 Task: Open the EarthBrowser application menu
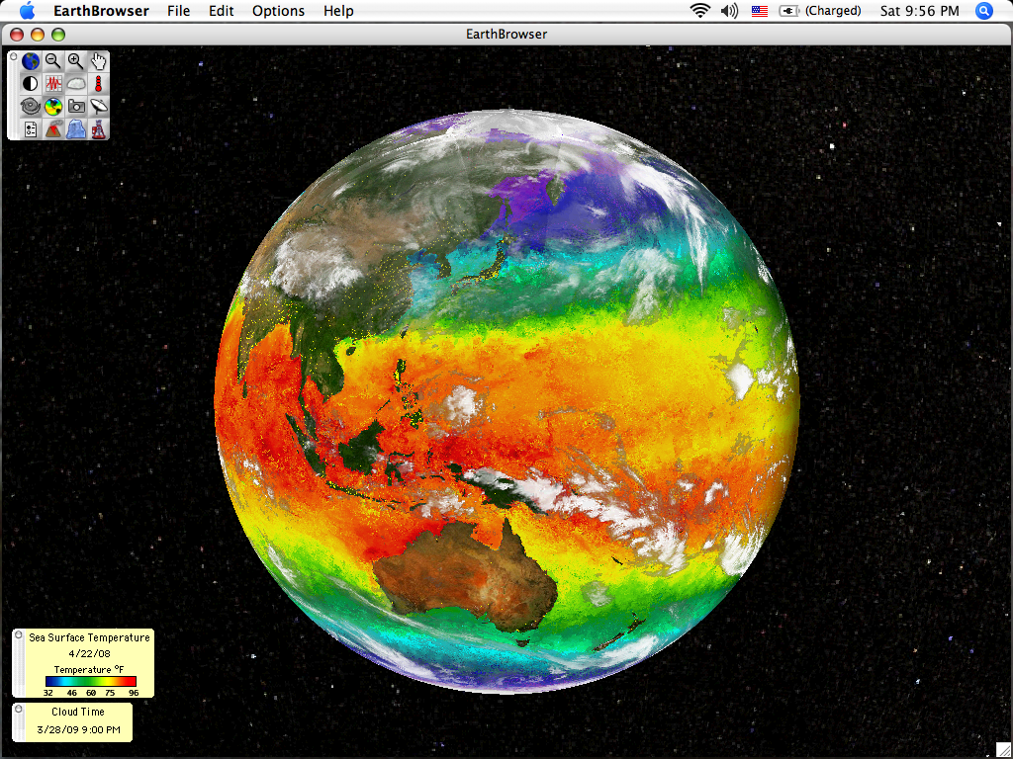[102, 11]
